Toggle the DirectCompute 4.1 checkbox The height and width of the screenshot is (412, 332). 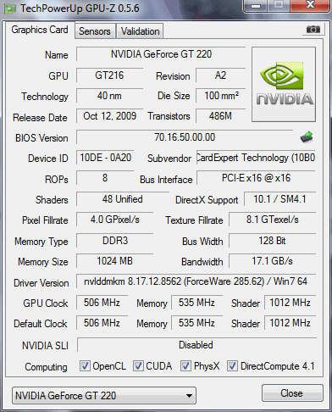[x=232, y=365]
